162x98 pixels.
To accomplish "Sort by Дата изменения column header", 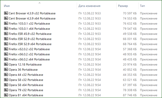I will click(x=89, y=6).
